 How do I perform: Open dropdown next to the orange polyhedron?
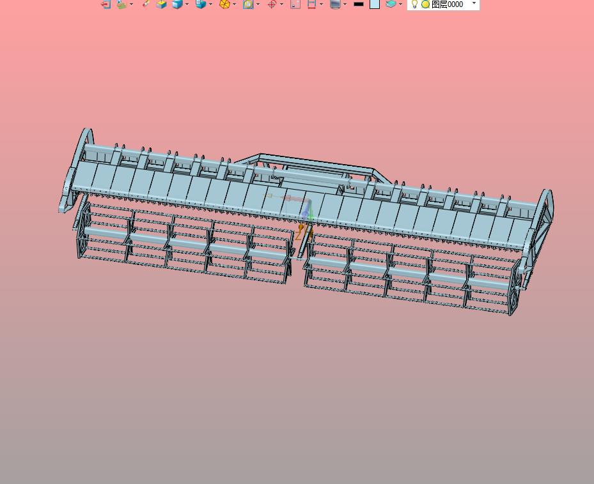235,4
